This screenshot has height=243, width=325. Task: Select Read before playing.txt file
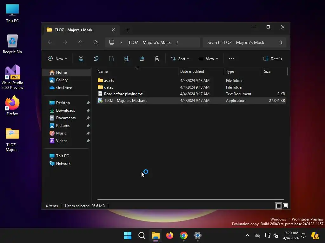191,94
